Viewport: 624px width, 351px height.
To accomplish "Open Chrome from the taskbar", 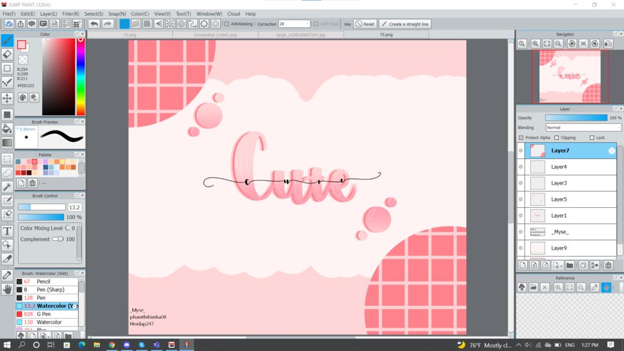I will coord(112,345).
